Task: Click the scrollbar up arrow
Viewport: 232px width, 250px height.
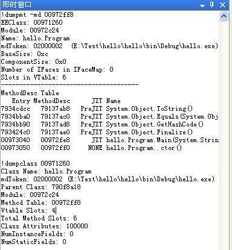Action: [224, 16]
